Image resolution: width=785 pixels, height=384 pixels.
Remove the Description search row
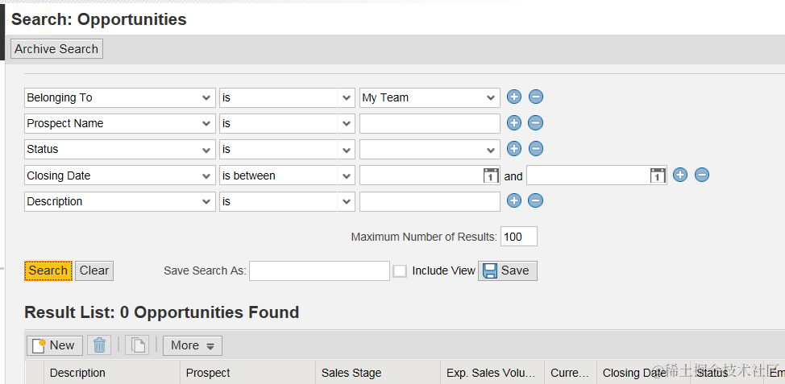(536, 201)
